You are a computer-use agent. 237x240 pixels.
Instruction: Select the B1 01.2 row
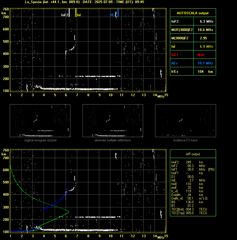tap(183, 206)
